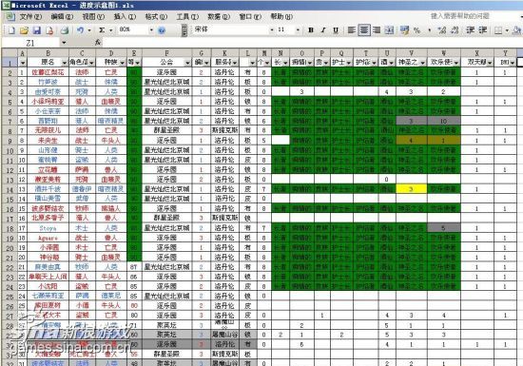Open the AutoSum functions dropdown arrow

click(x=110, y=30)
